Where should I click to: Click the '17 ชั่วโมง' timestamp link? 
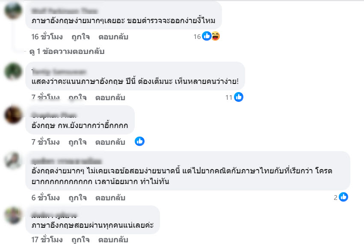coord(47,239)
